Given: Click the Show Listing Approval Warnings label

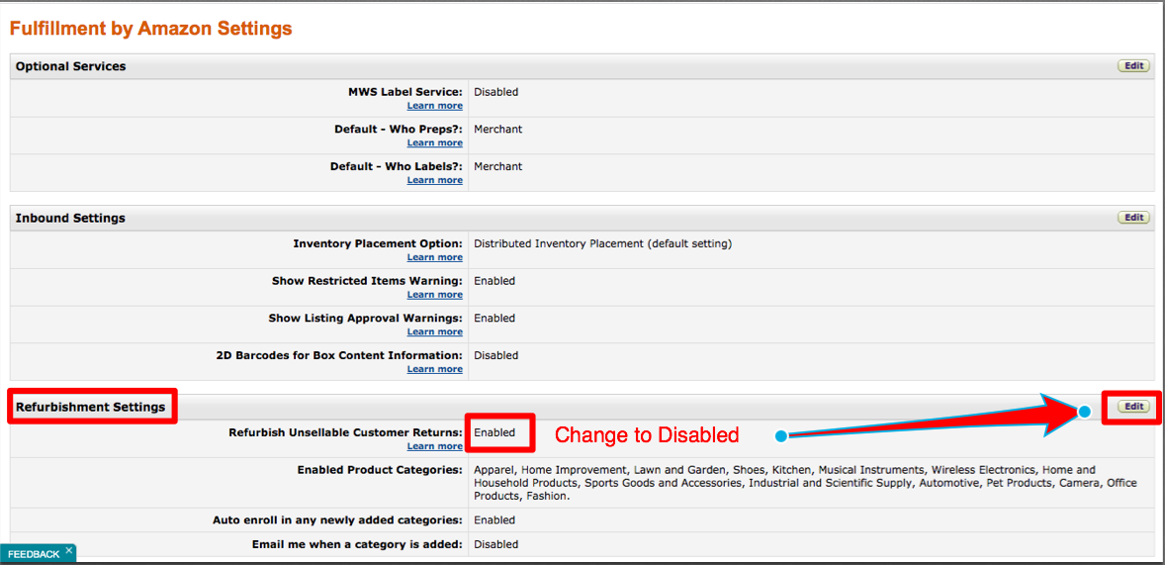Looking at the screenshot, I should point(366,318).
